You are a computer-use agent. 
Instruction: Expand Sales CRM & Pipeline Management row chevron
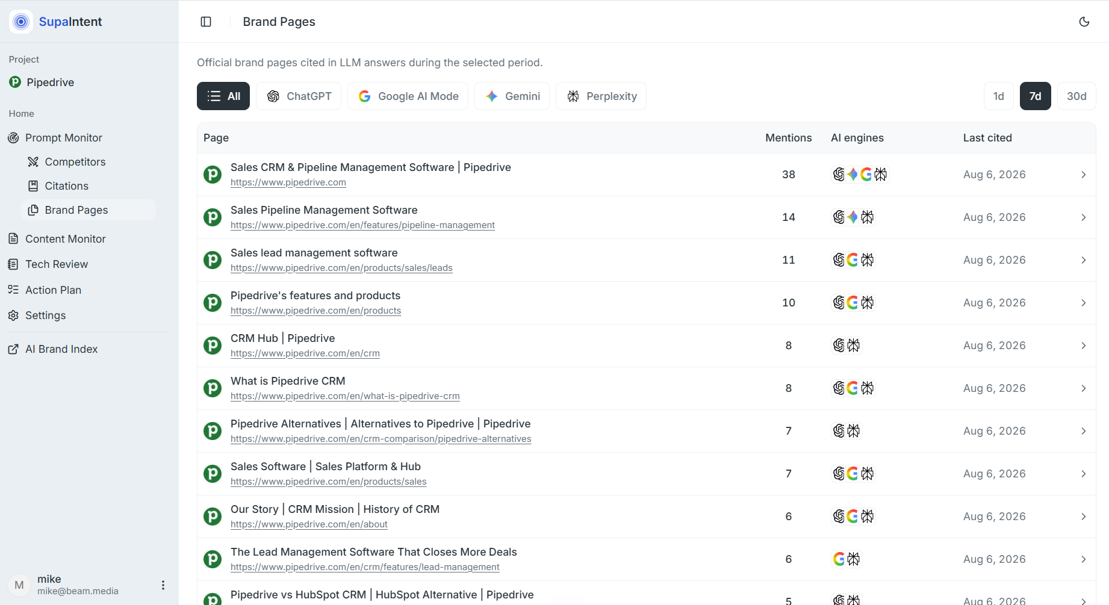[1083, 175]
